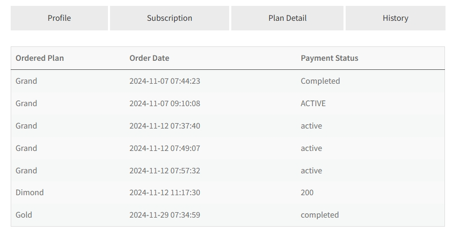
Task: Click the order date 2024-11-12 07:49:07
Action: tap(165, 148)
